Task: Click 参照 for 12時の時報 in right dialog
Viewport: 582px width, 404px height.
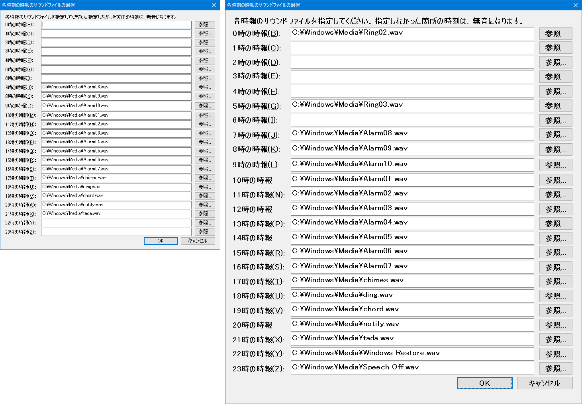Action: click(556, 209)
